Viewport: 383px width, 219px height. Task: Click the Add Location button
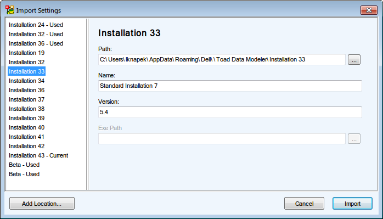42,204
